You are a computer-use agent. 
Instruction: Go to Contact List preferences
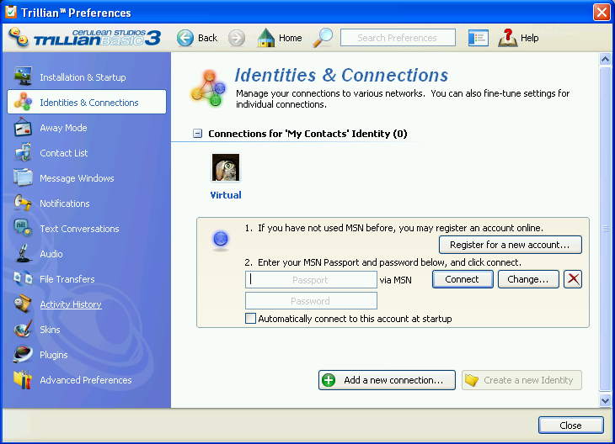point(64,153)
